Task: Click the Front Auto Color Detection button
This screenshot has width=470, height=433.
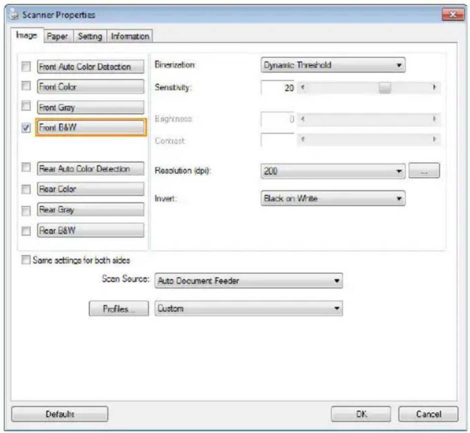Action: point(90,66)
